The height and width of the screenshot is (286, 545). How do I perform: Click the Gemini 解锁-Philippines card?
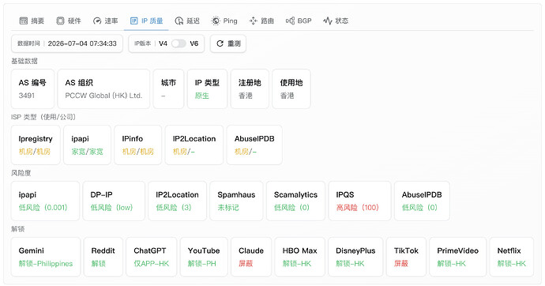pyautogui.click(x=46, y=257)
